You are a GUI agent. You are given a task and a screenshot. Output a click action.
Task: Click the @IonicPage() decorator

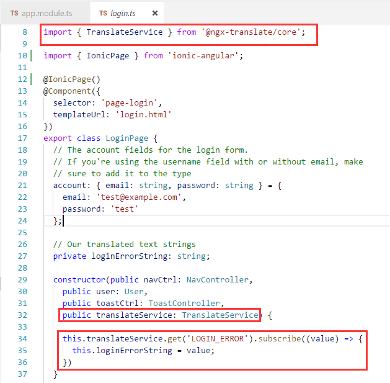click(x=72, y=79)
